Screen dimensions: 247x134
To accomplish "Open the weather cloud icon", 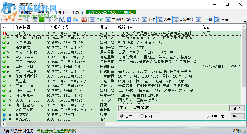I will click(76, 20).
